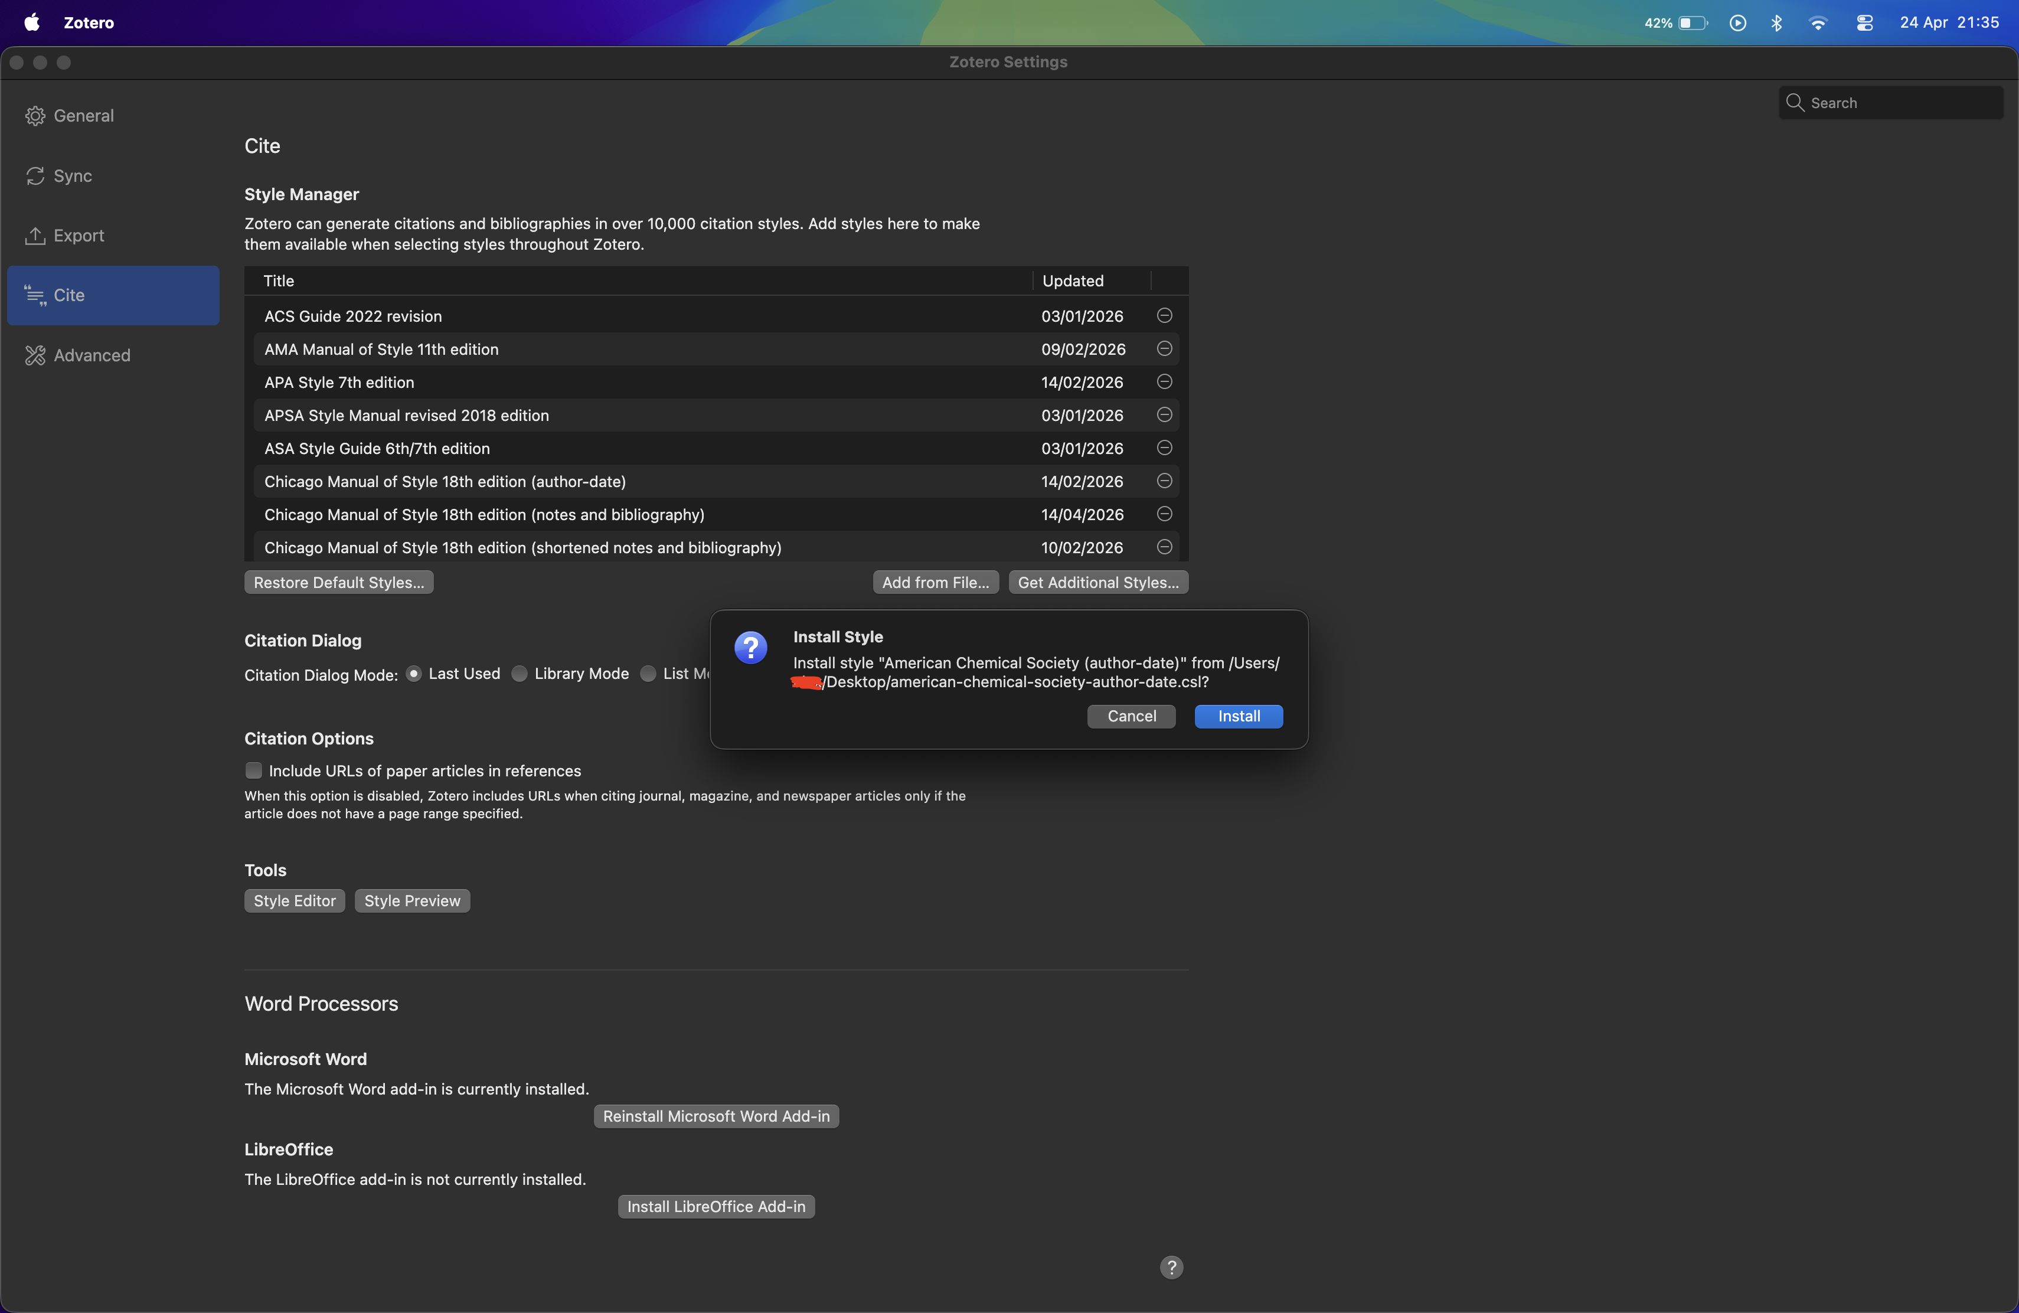This screenshot has height=1313, width=2019.
Task: Remove Chicago author-date style with minus icon
Action: pos(1164,481)
